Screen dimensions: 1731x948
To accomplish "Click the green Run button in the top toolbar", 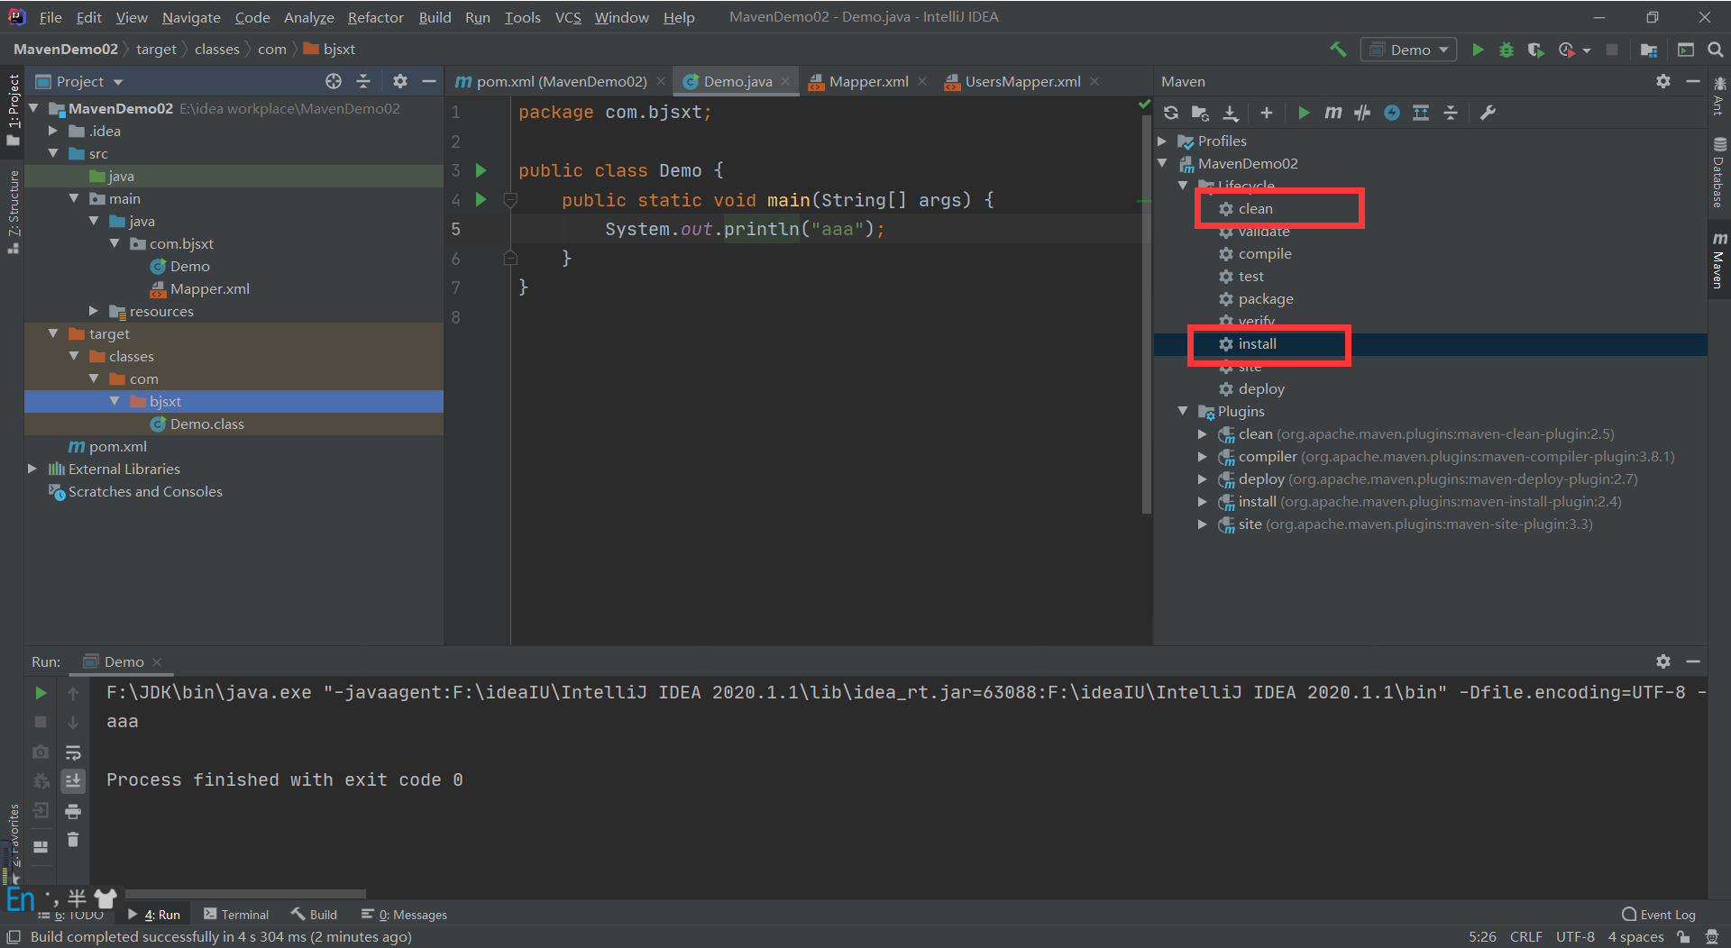I will pos(1478,50).
